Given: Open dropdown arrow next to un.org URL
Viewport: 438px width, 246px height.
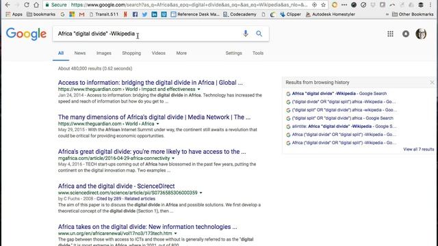Looking at the screenshot, I should click(x=175, y=234).
